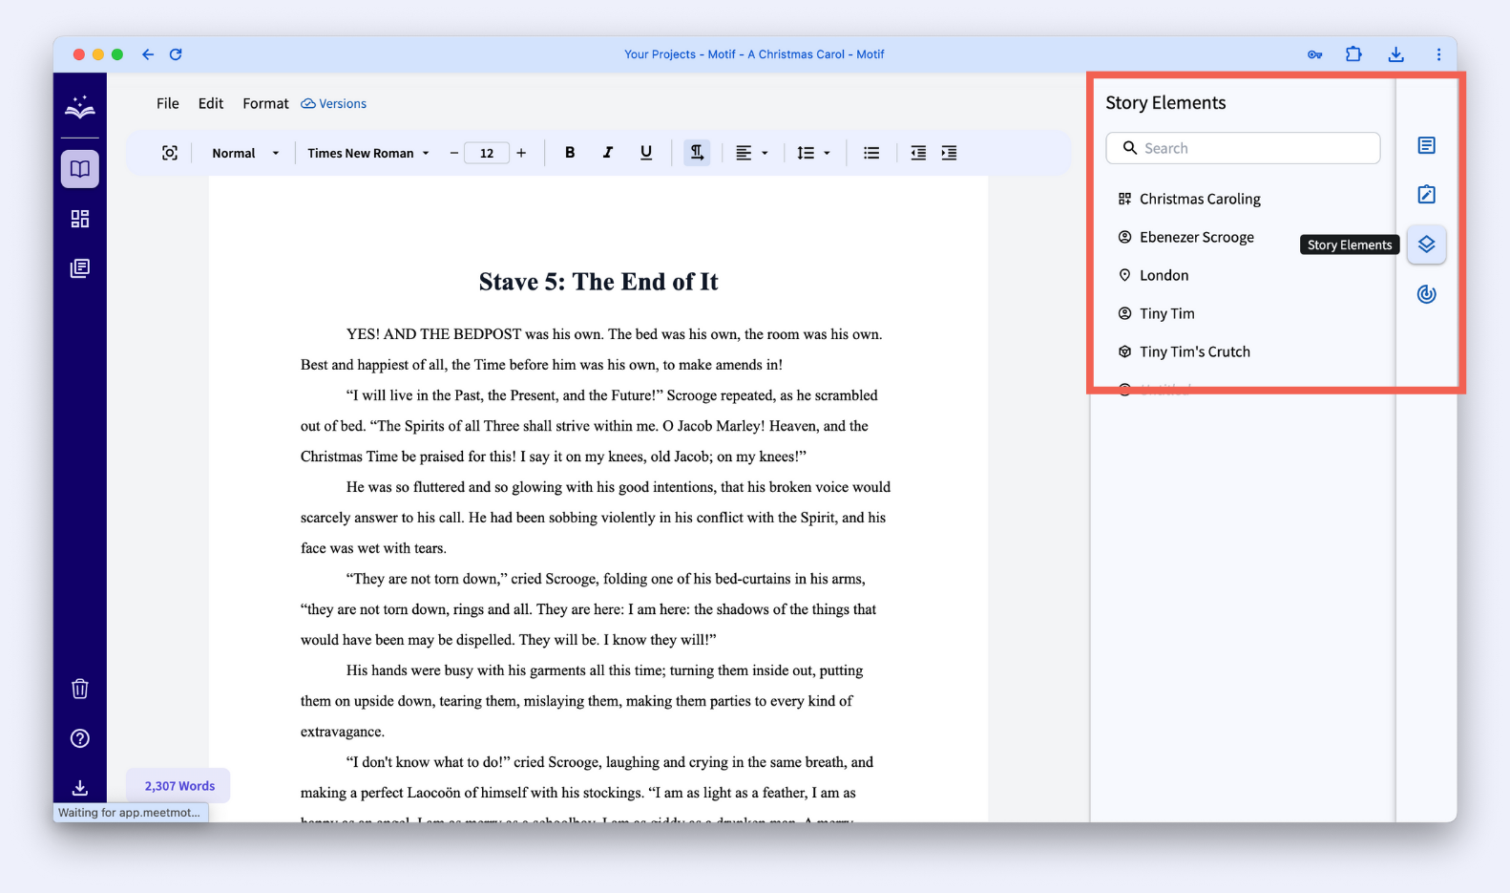Toggle the first-line indent paragraph button

(697, 153)
